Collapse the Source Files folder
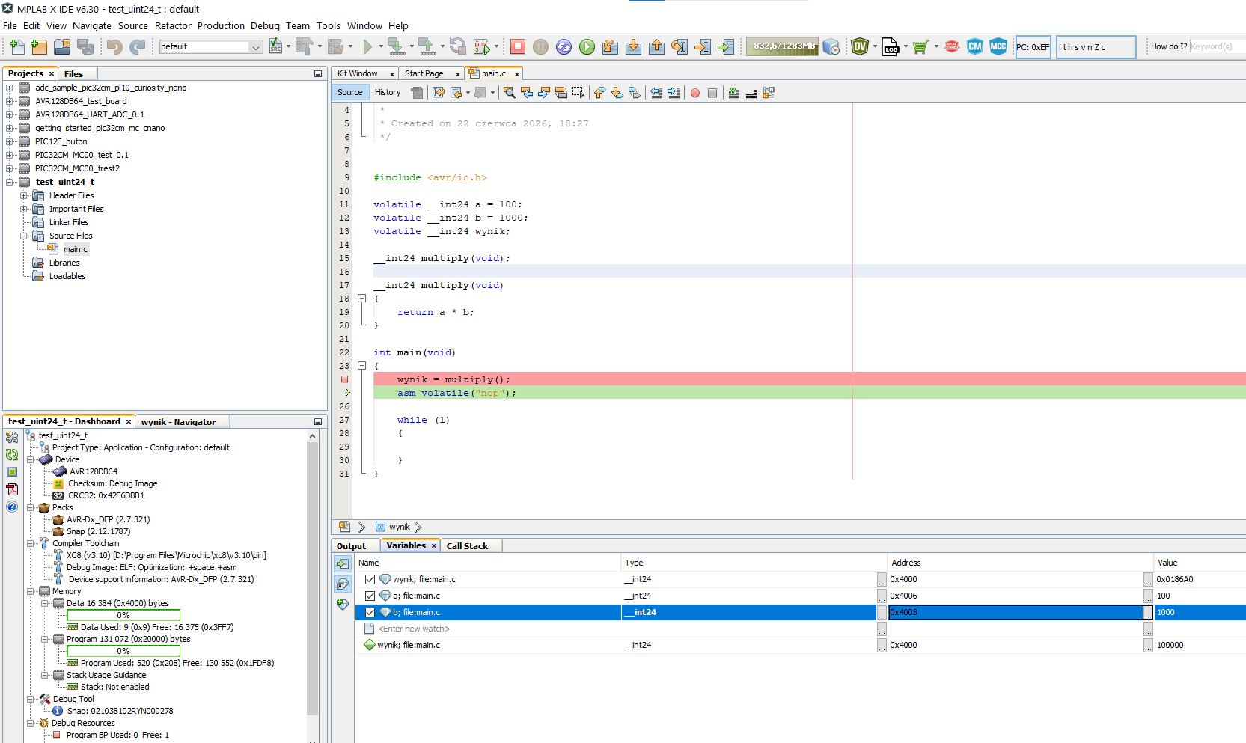 (x=23, y=236)
